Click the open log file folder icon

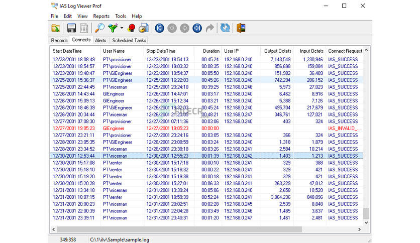click(56, 28)
